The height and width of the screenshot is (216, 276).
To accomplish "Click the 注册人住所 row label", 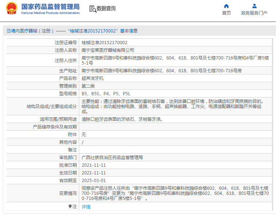I will [x=66, y=61].
